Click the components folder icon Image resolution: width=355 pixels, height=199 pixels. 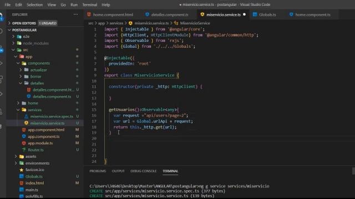(24, 63)
